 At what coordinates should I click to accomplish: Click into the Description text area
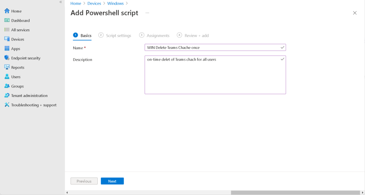coord(215,75)
